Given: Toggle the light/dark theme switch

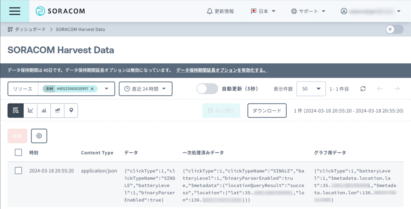Looking at the screenshot, I should (x=395, y=29).
